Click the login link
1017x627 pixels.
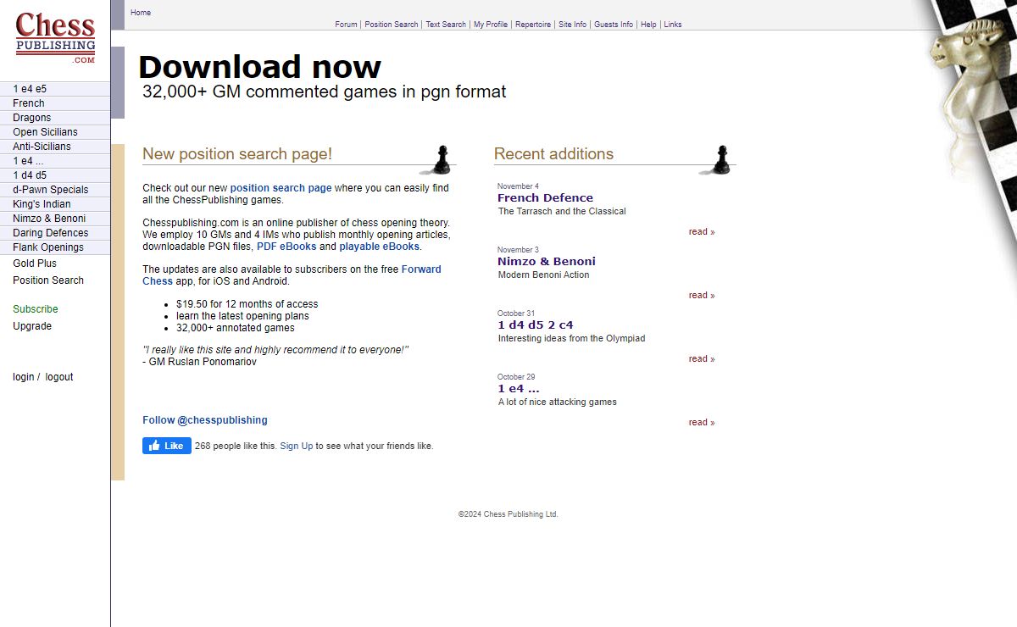point(24,377)
